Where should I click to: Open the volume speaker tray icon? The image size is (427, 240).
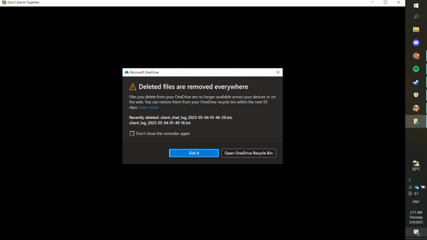[416, 194]
